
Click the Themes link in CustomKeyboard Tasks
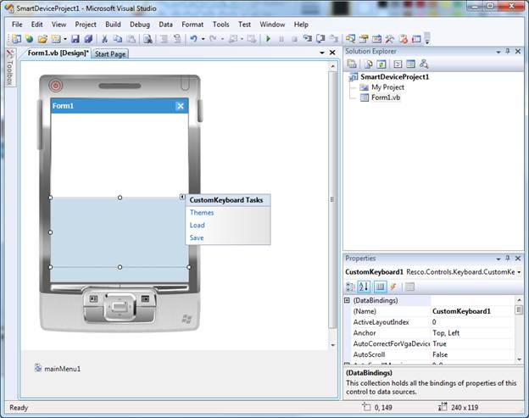(202, 213)
